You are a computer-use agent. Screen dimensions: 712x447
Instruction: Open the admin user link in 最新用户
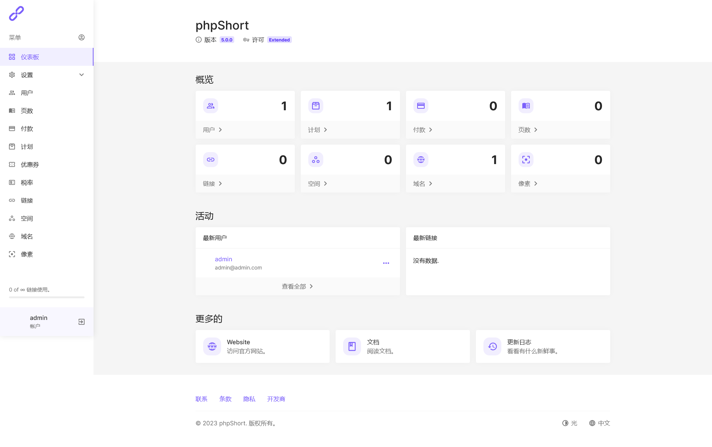[223, 259]
